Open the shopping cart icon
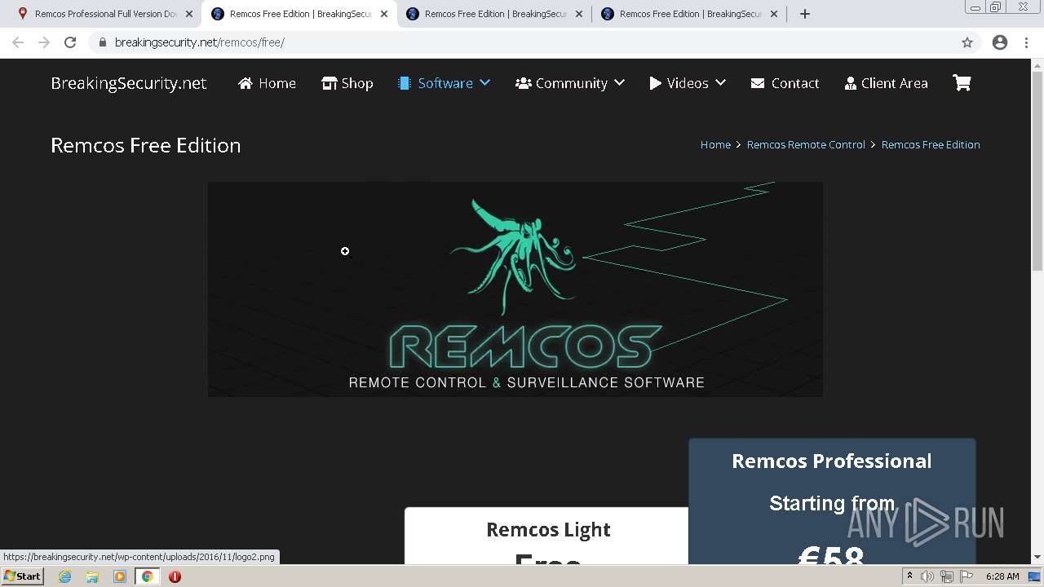Image resolution: width=1044 pixels, height=587 pixels. click(962, 82)
